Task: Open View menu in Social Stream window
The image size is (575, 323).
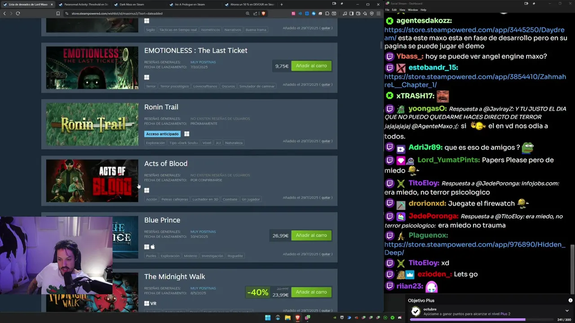Action: tap(402, 9)
